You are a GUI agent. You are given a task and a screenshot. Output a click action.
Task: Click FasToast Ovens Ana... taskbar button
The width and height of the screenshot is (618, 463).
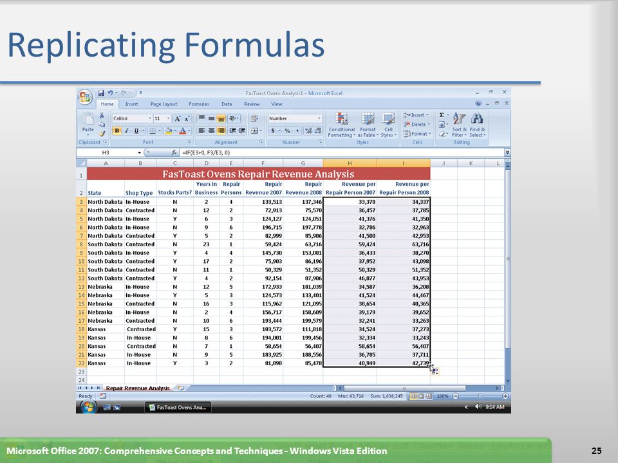[178, 407]
